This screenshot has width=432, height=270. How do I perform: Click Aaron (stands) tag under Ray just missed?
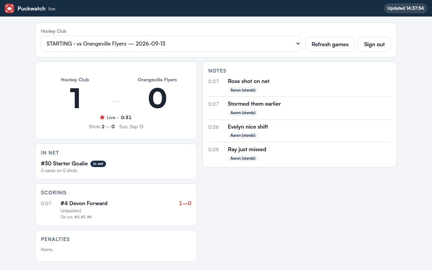[x=243, y=158]
